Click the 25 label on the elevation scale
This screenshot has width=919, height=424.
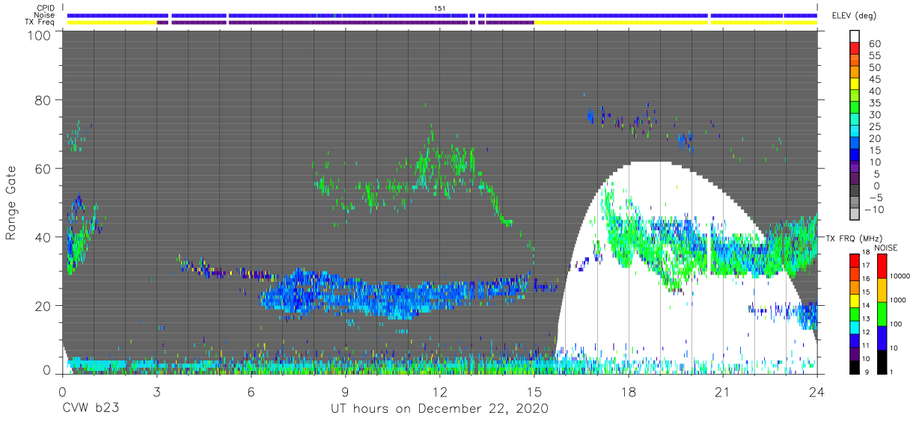coord(875,127)
